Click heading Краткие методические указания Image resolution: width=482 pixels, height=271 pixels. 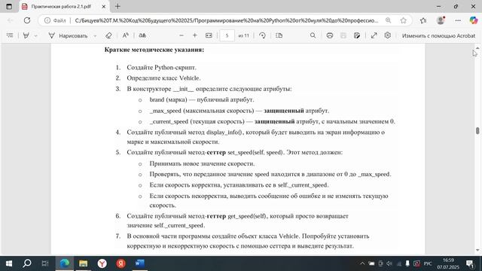(x=154, y=50)
